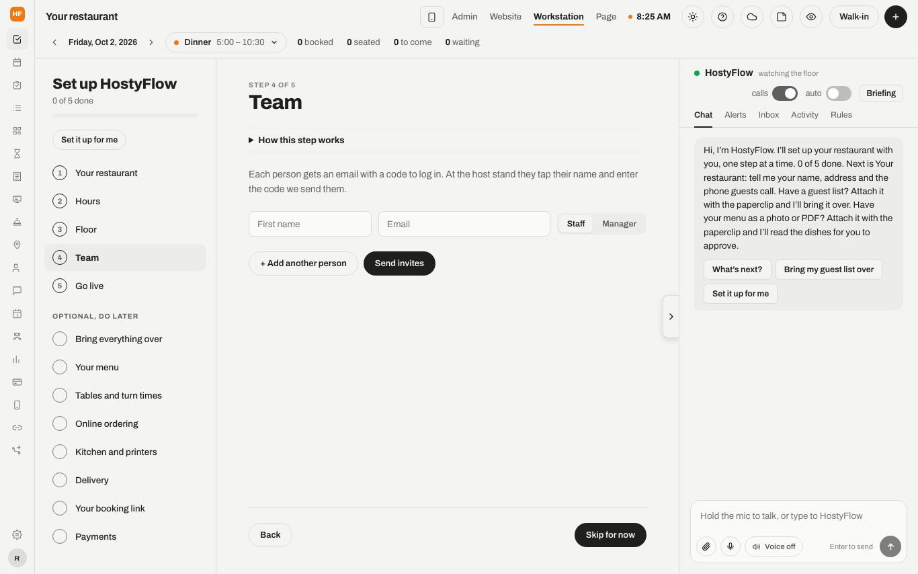The height and width of the screenshot is (574, 918).
Task: Click Skip for now
Action: click(610, 535)
